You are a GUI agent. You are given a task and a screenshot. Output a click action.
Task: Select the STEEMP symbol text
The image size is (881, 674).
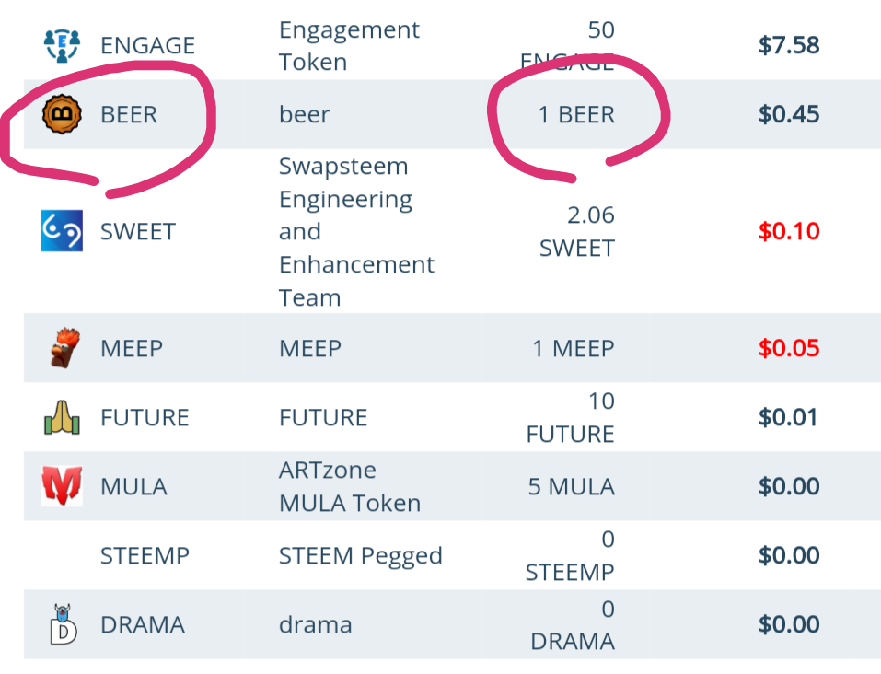pyautogui.click(x=145, y=556)
